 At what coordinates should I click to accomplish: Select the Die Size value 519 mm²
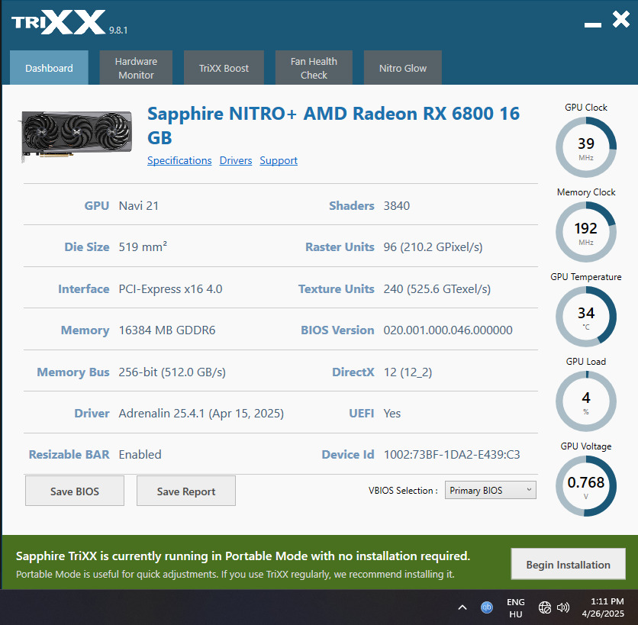[x=143, y=246]
